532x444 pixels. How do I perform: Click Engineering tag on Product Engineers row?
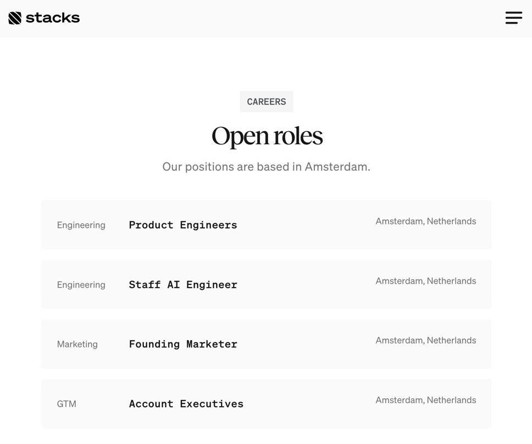point(81,225)
